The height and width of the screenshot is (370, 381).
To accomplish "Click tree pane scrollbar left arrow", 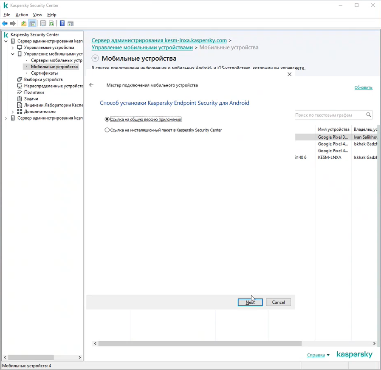I will [x=5, y=357].
